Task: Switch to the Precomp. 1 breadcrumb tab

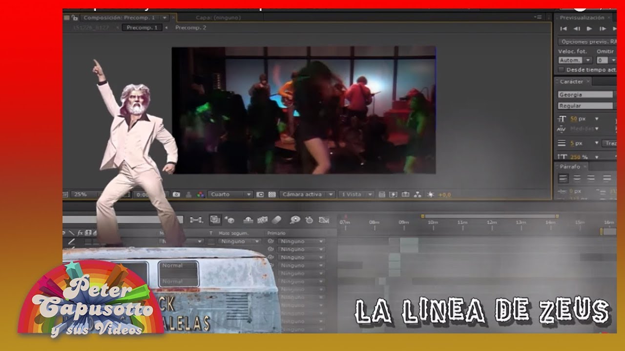Action: [x=142, y=28]
